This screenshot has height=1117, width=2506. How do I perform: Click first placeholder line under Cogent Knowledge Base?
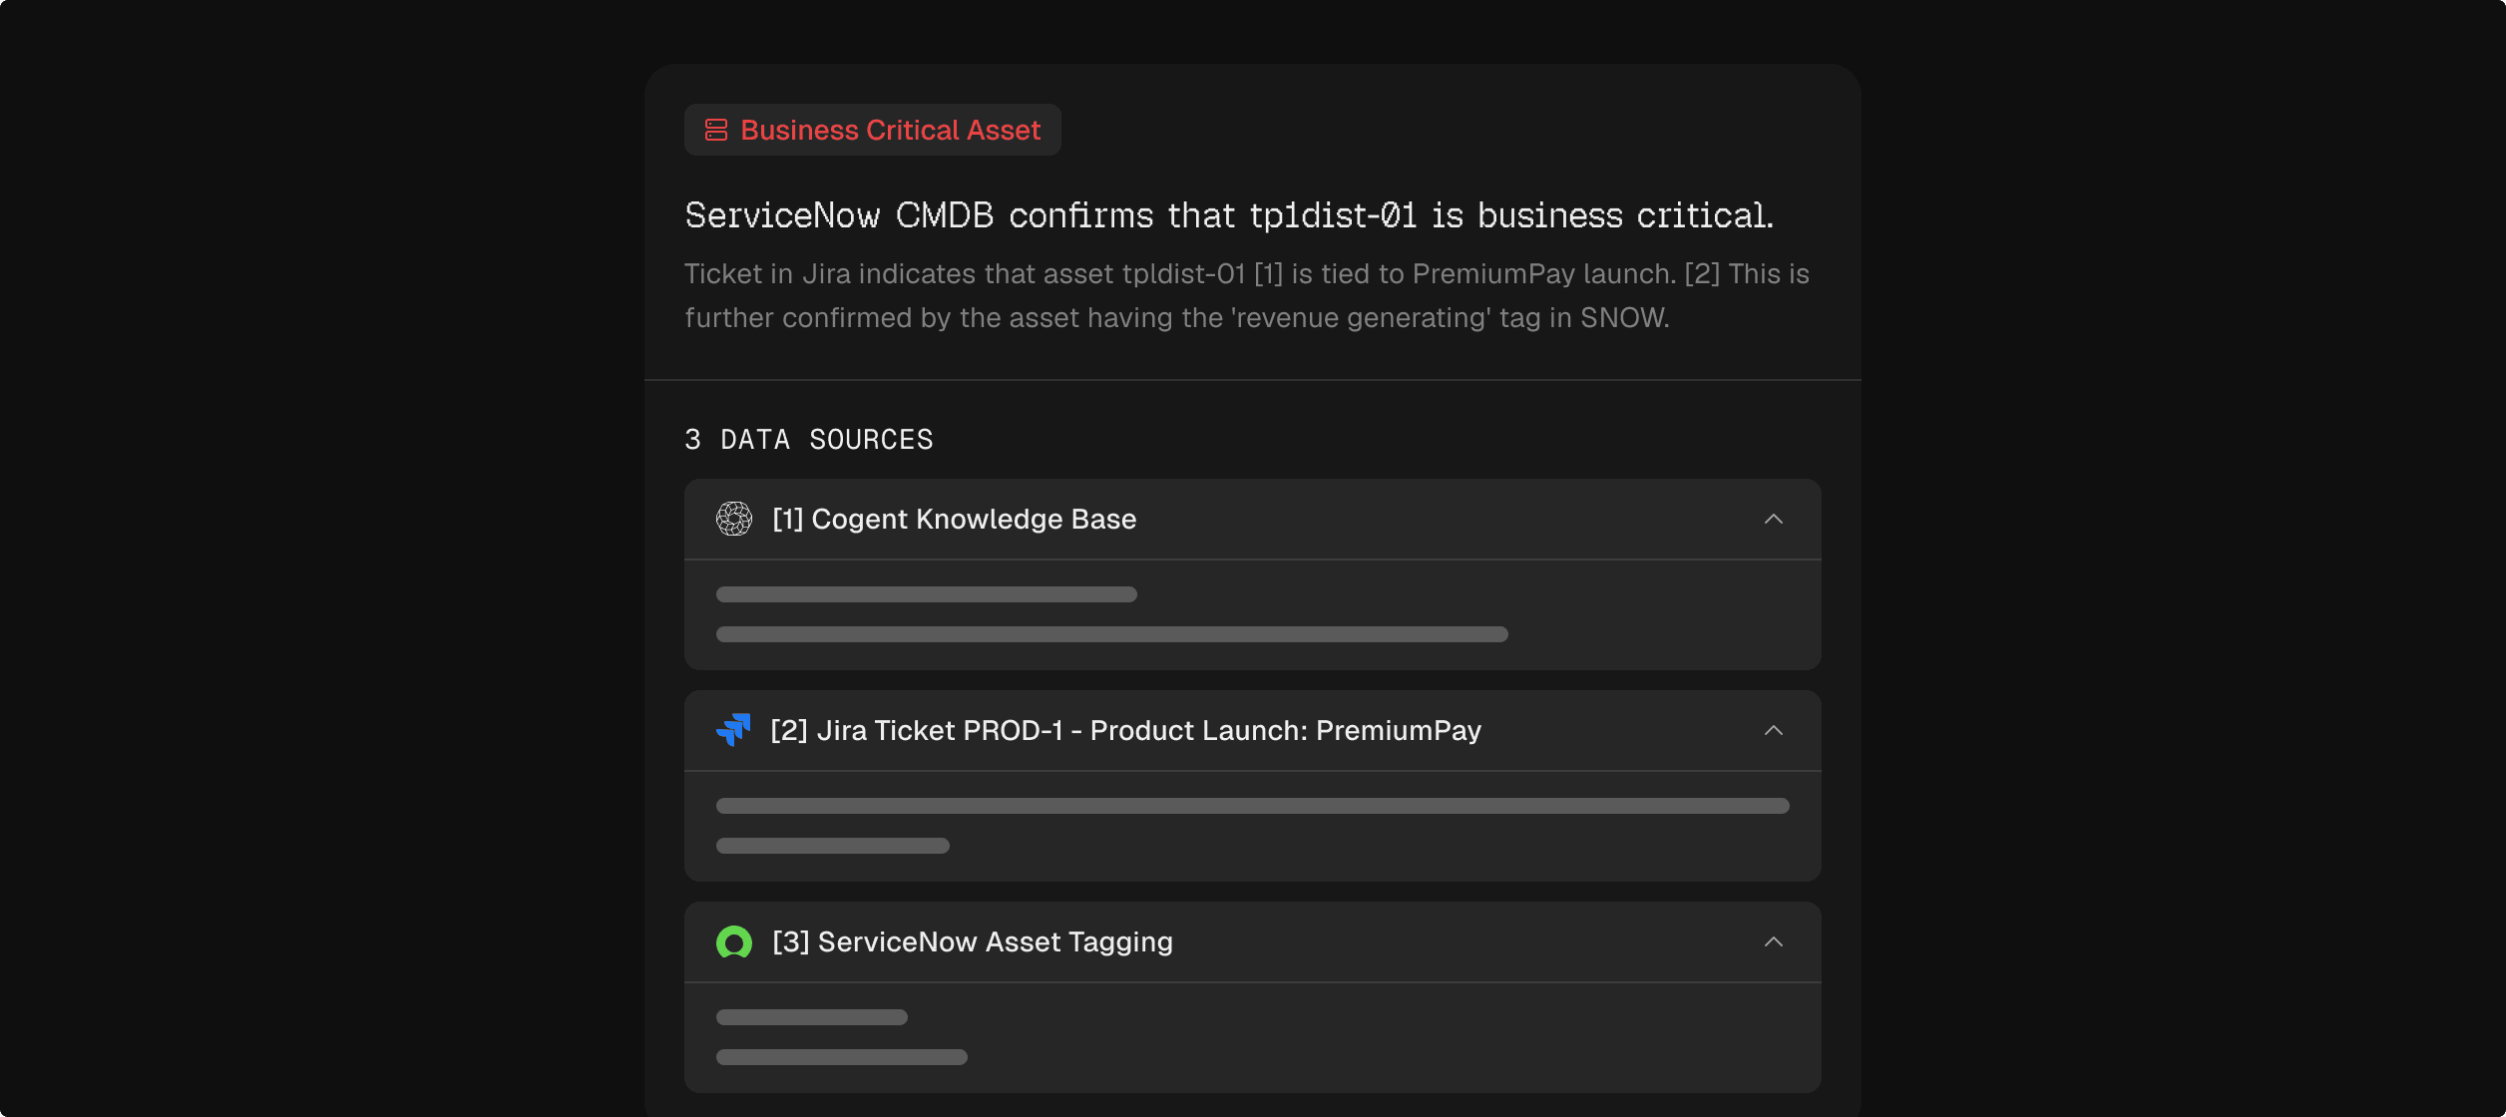[x=926, y=594]
